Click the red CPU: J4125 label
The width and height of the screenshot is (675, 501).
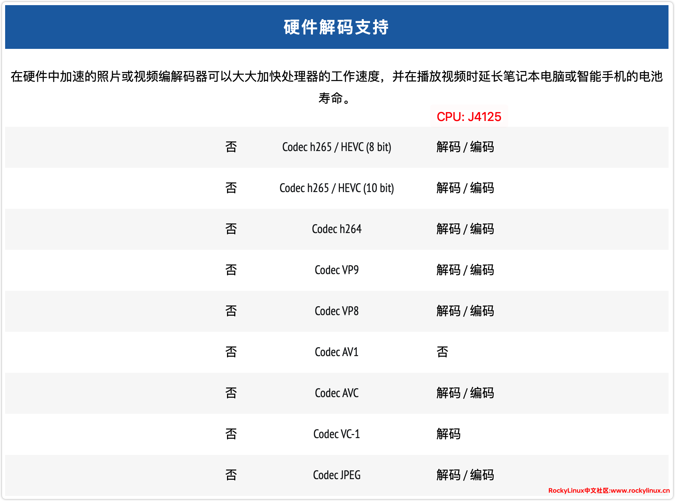tap(469, 117)
